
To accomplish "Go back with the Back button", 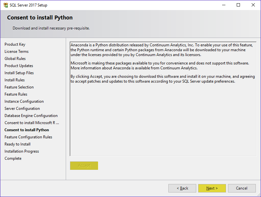I will click(x=182, y=188).
